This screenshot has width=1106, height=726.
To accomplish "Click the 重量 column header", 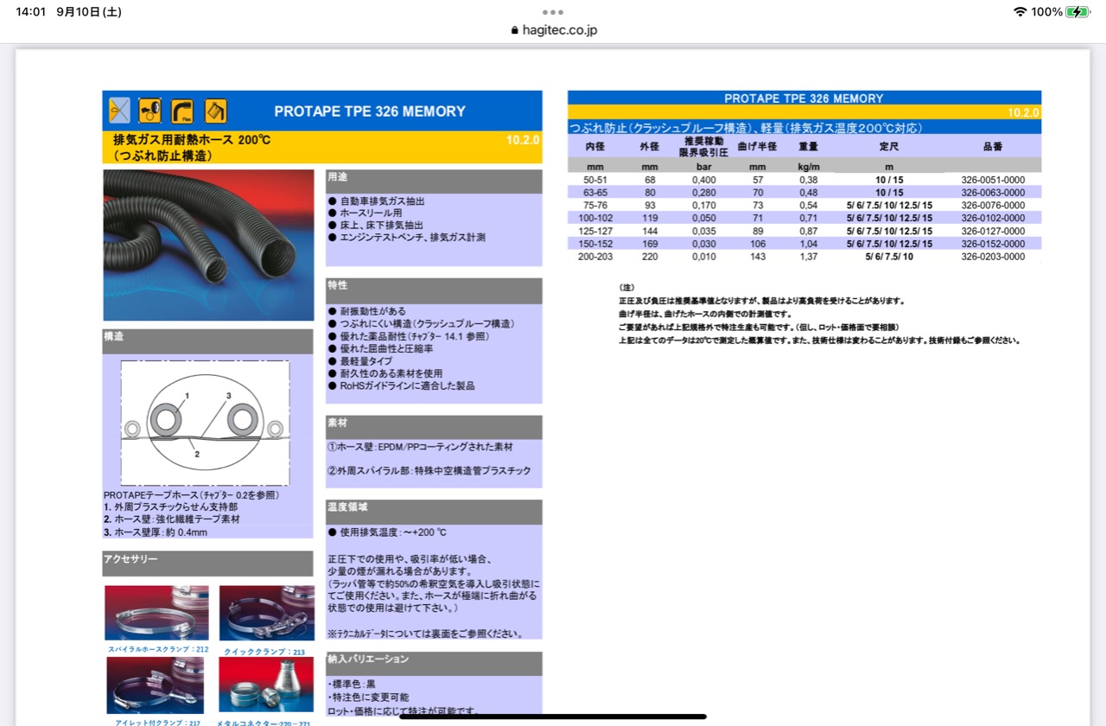I will tap(809, 146).
